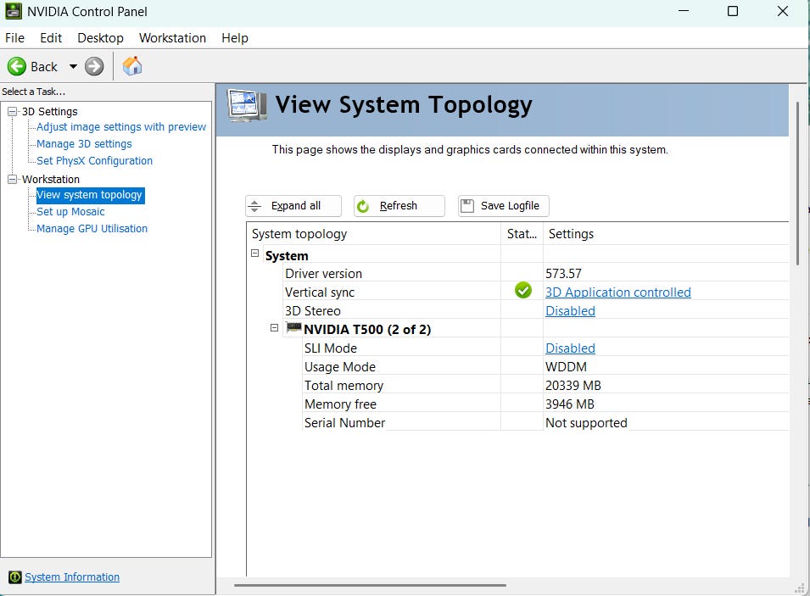The width and height of the screenshot is (810, 596).
Task: Click the NVIDIA Control Panel title bar icon
Action: [14, 12]
